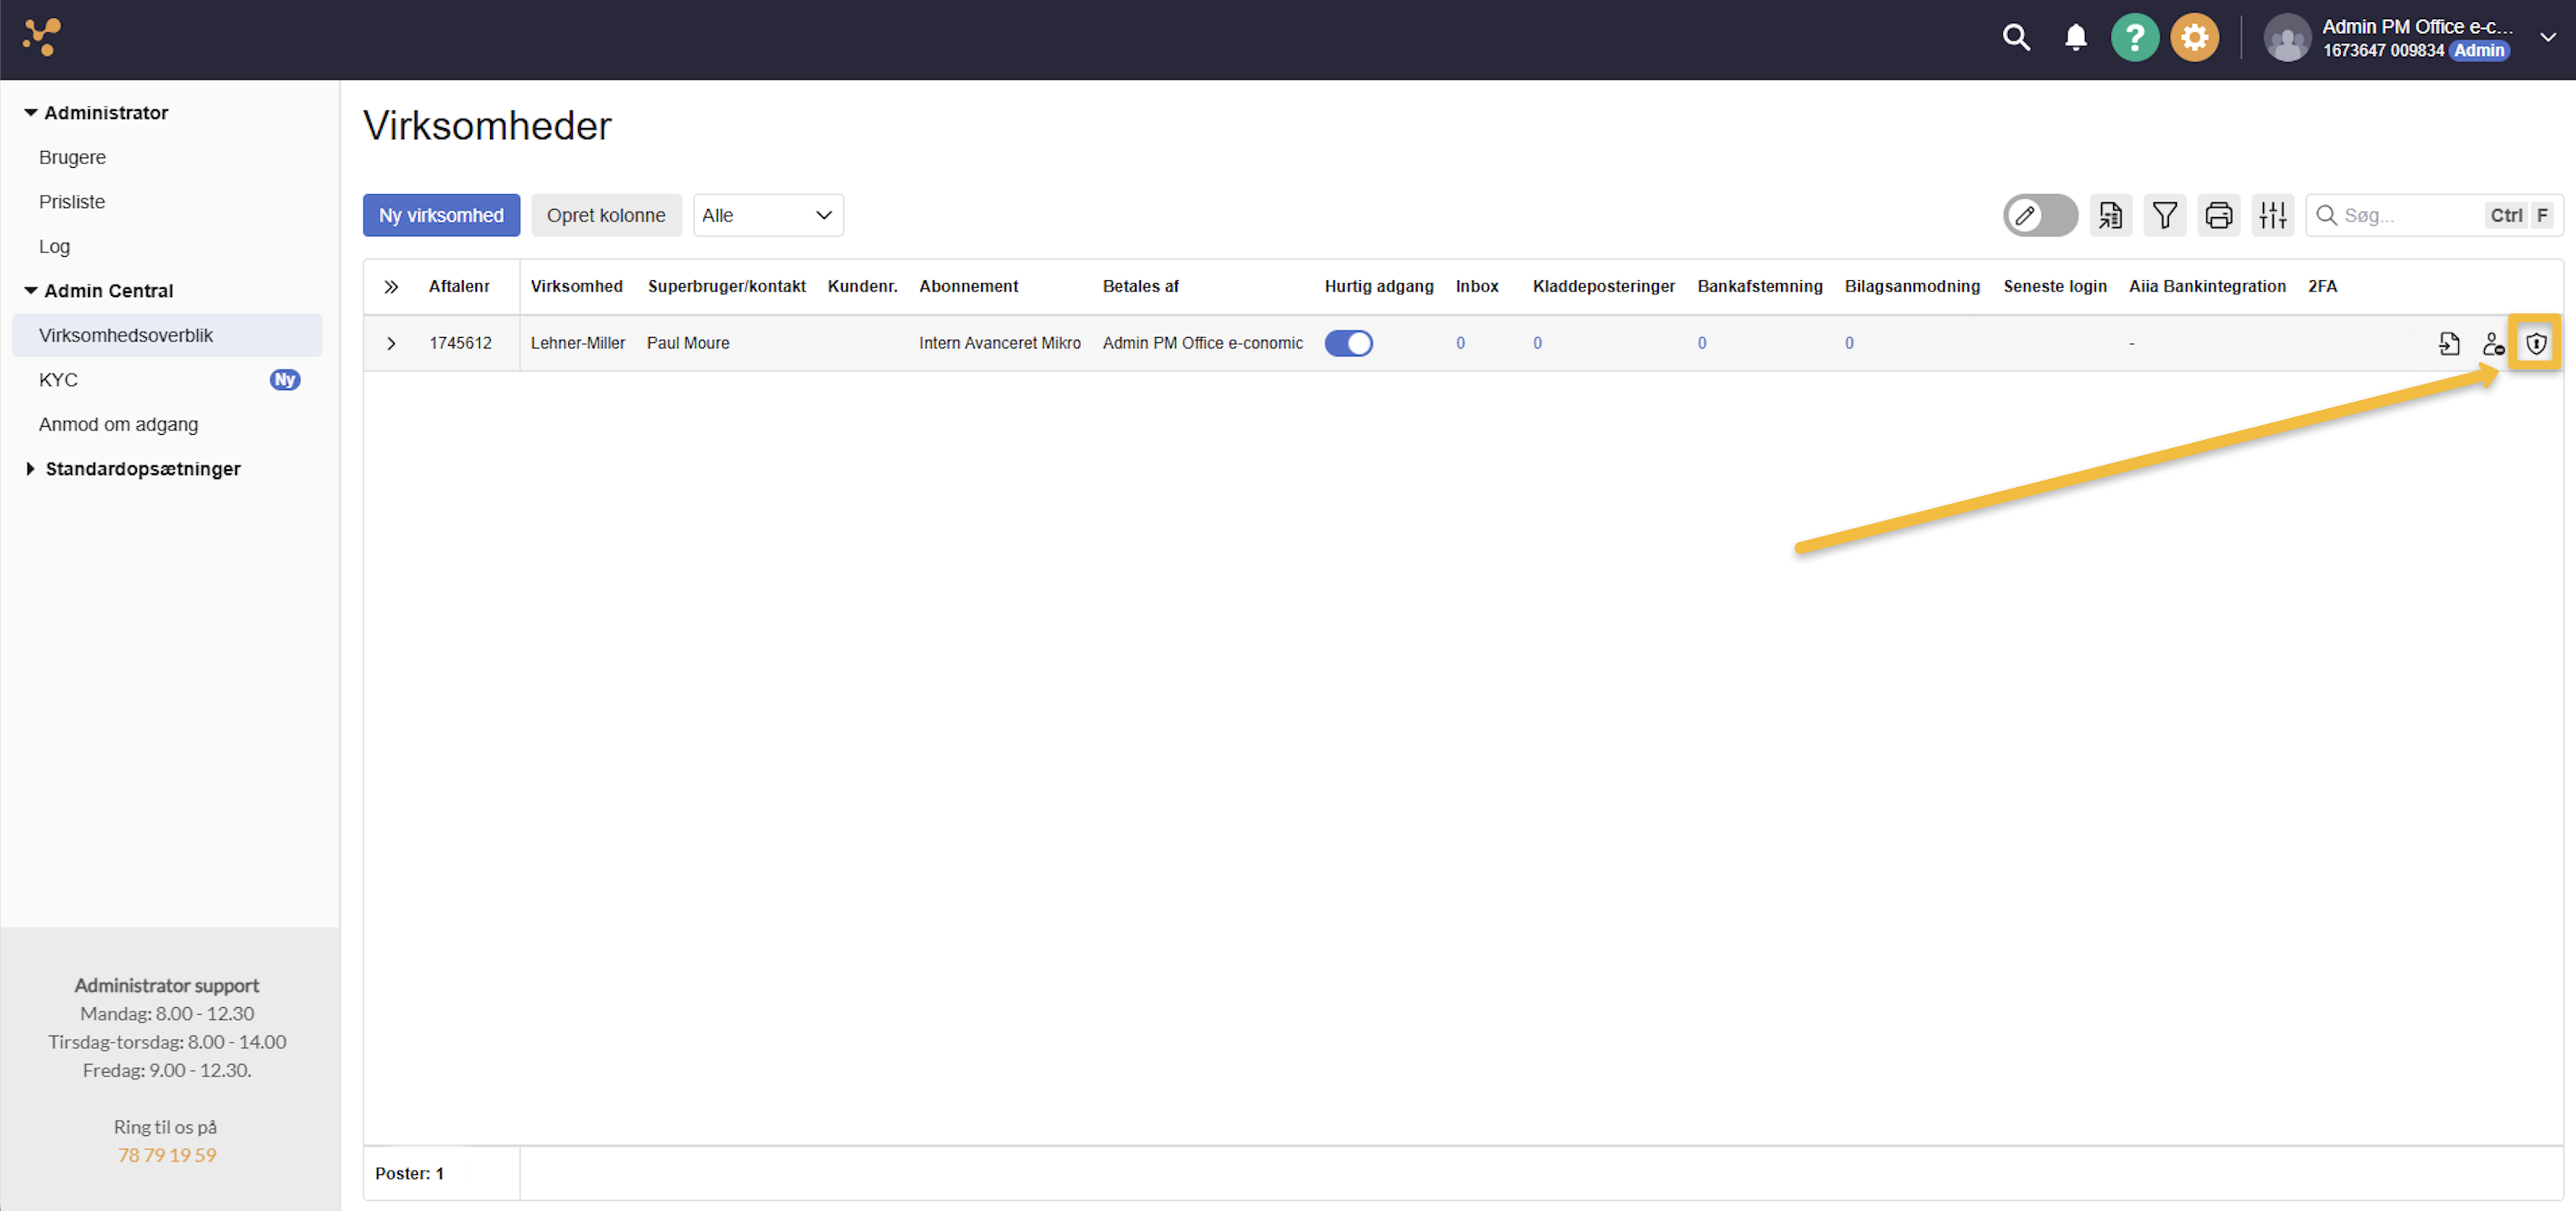The height and width of the screenshot is (1211, 2576).
Task: Expand the Lehner-Miller row chevron
Action: pos(391,343)
